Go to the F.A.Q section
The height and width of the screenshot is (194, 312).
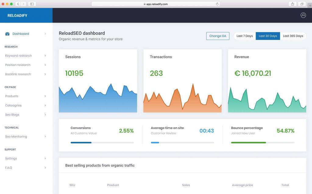tap(8, 167)
